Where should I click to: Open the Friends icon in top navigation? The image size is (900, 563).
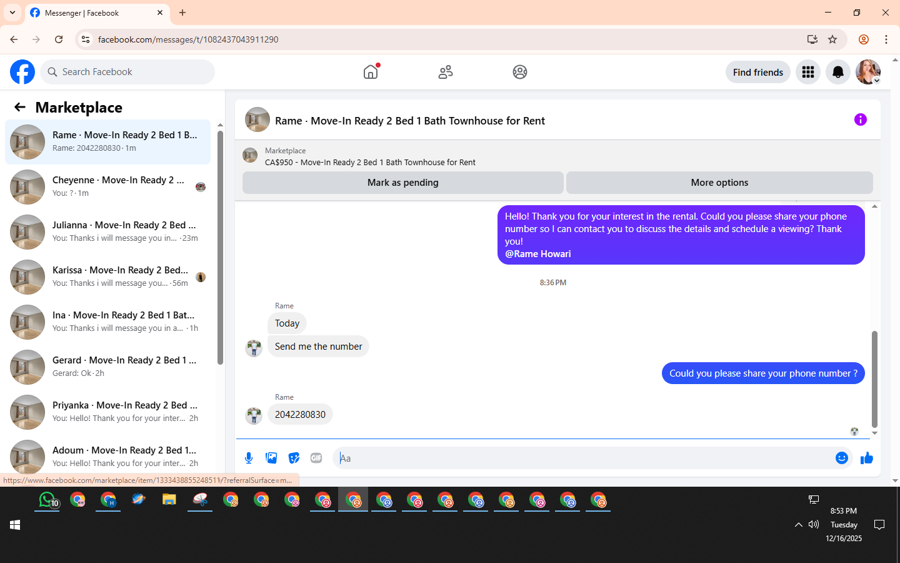point(446,72)
